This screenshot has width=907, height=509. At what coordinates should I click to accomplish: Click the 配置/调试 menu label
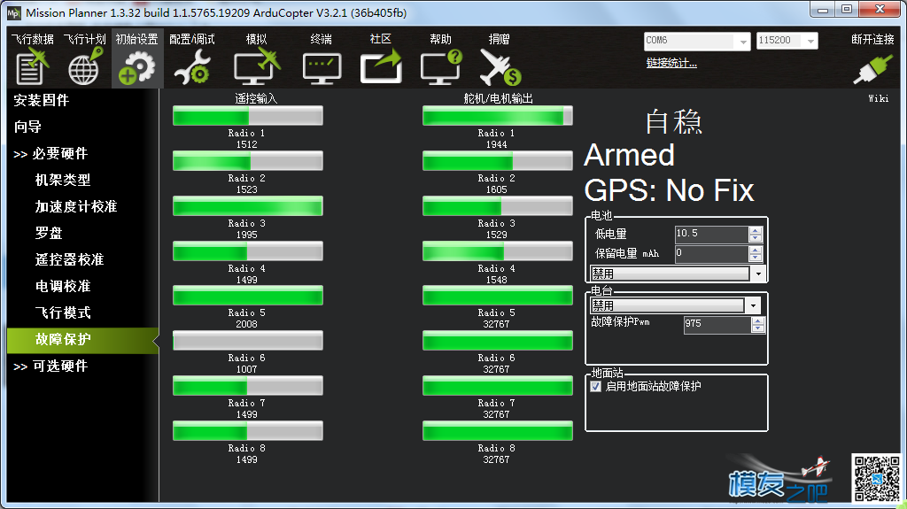click(x=192, y=39)
